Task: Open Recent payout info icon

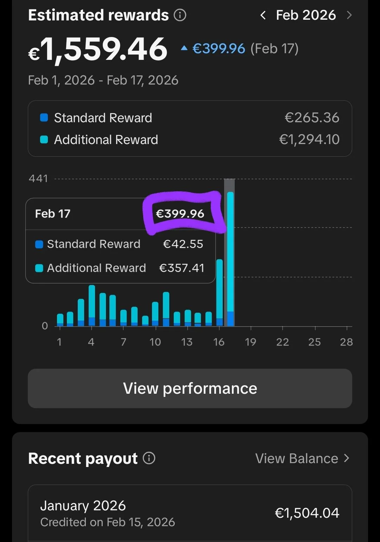Action: [149, 458]
